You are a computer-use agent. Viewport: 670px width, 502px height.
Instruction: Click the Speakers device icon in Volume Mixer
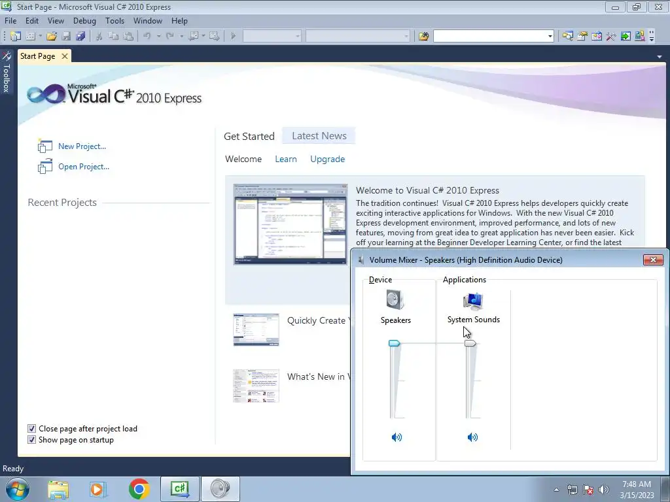[395, 299]
